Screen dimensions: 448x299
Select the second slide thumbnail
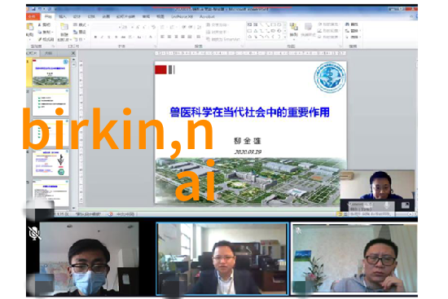point(51,102)
